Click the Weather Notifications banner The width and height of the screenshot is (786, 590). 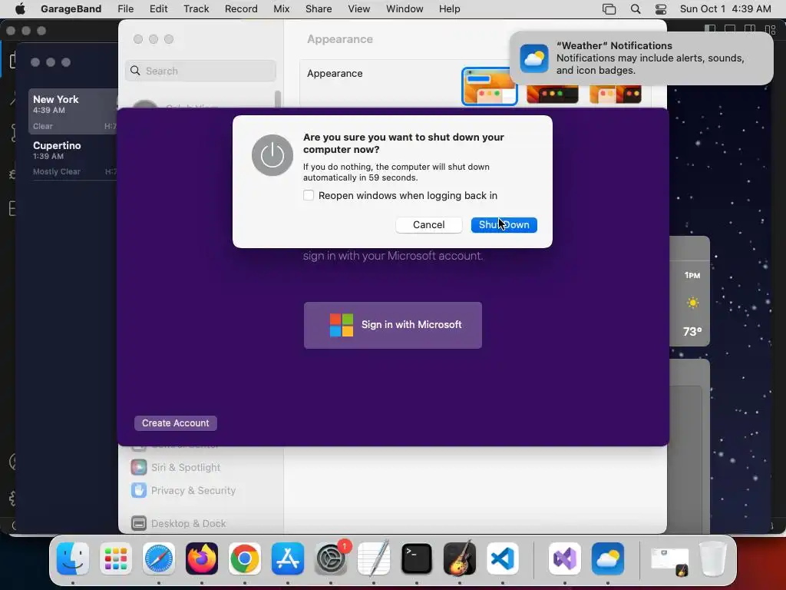click(641, 58)
